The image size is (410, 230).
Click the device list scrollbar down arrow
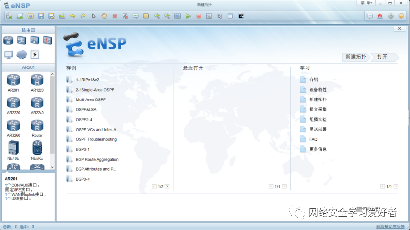52,167
